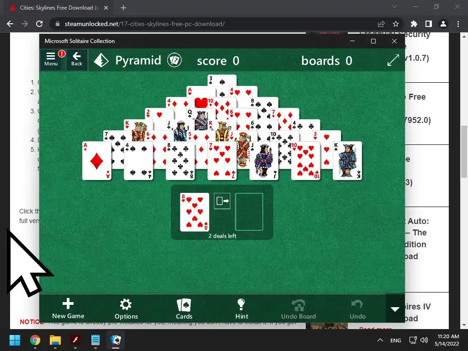The width and height of the screenshot is (468, 351).
Task: Switch to Solitaire taskbar icon
Action: (116, 340)
